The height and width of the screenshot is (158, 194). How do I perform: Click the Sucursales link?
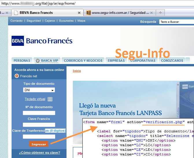point(66,21)
